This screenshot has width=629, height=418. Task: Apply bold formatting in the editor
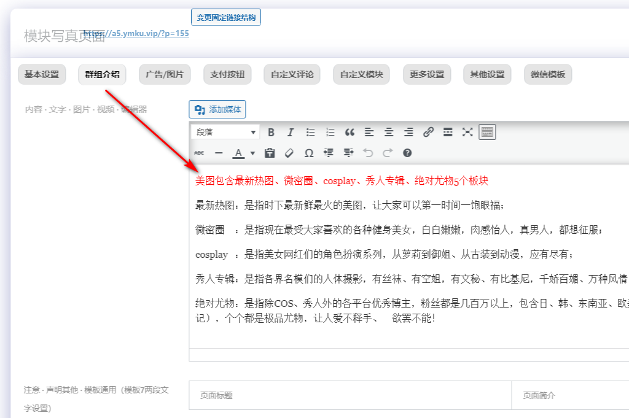(x=270, y=131)
